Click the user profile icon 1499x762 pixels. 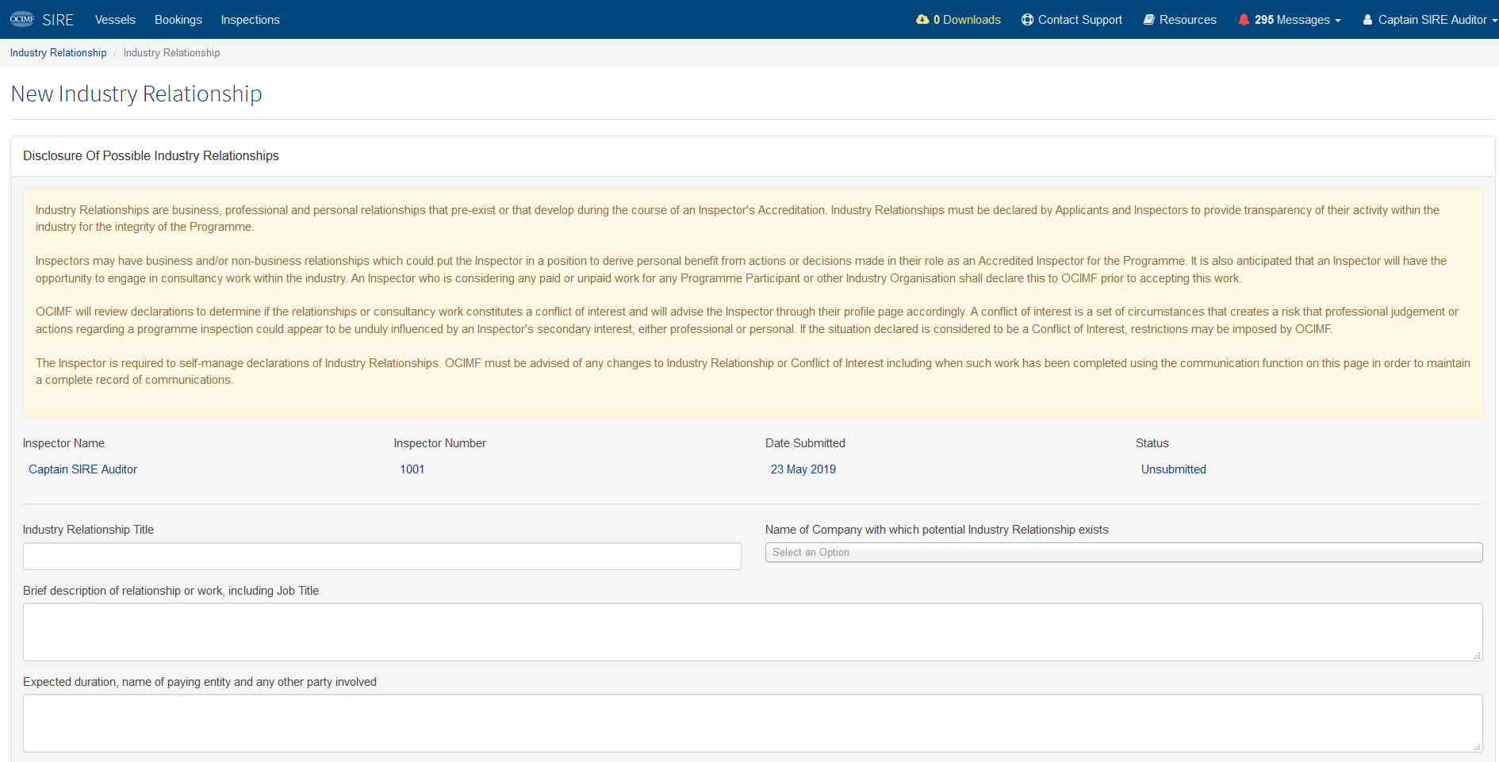point(1367,19)
